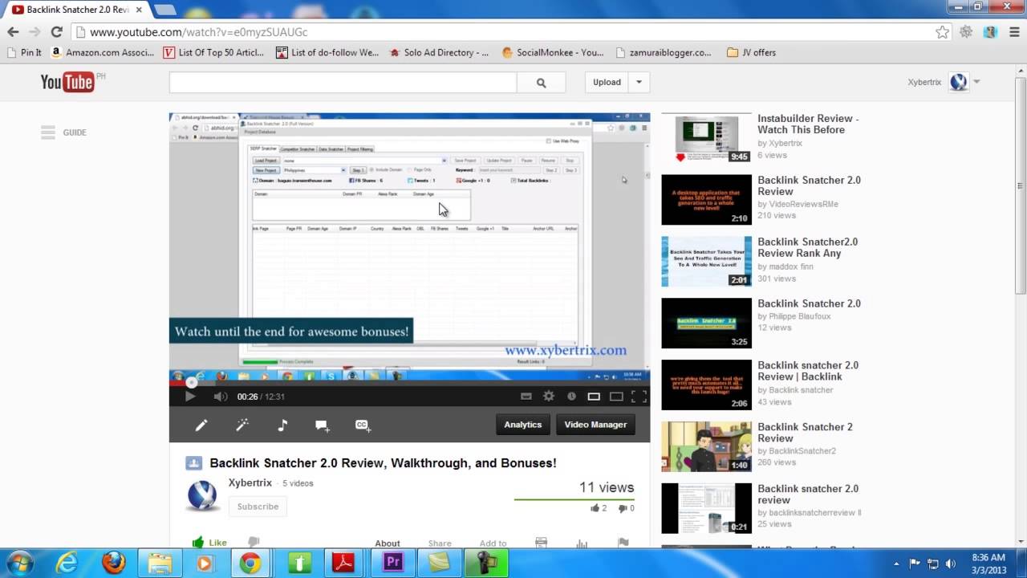Mute the video using the speaker icon
This screenshot has height=578, width=1027.
[x=221, y=396]
